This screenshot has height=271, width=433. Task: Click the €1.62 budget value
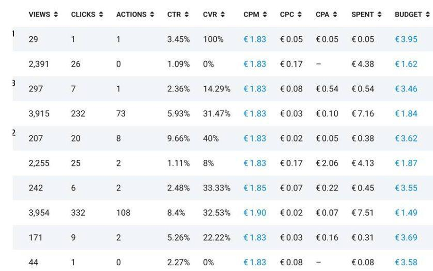(406, 64)
